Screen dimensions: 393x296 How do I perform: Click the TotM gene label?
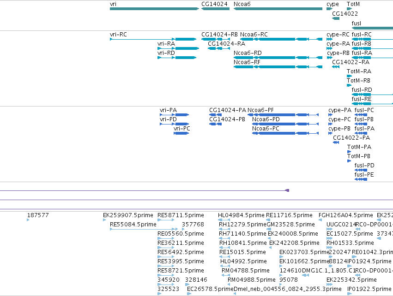coord(353,4)
